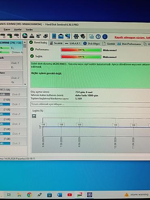Select the Disk: 0 partition row
Screen dimensions: 150x200
coord(13,92)
